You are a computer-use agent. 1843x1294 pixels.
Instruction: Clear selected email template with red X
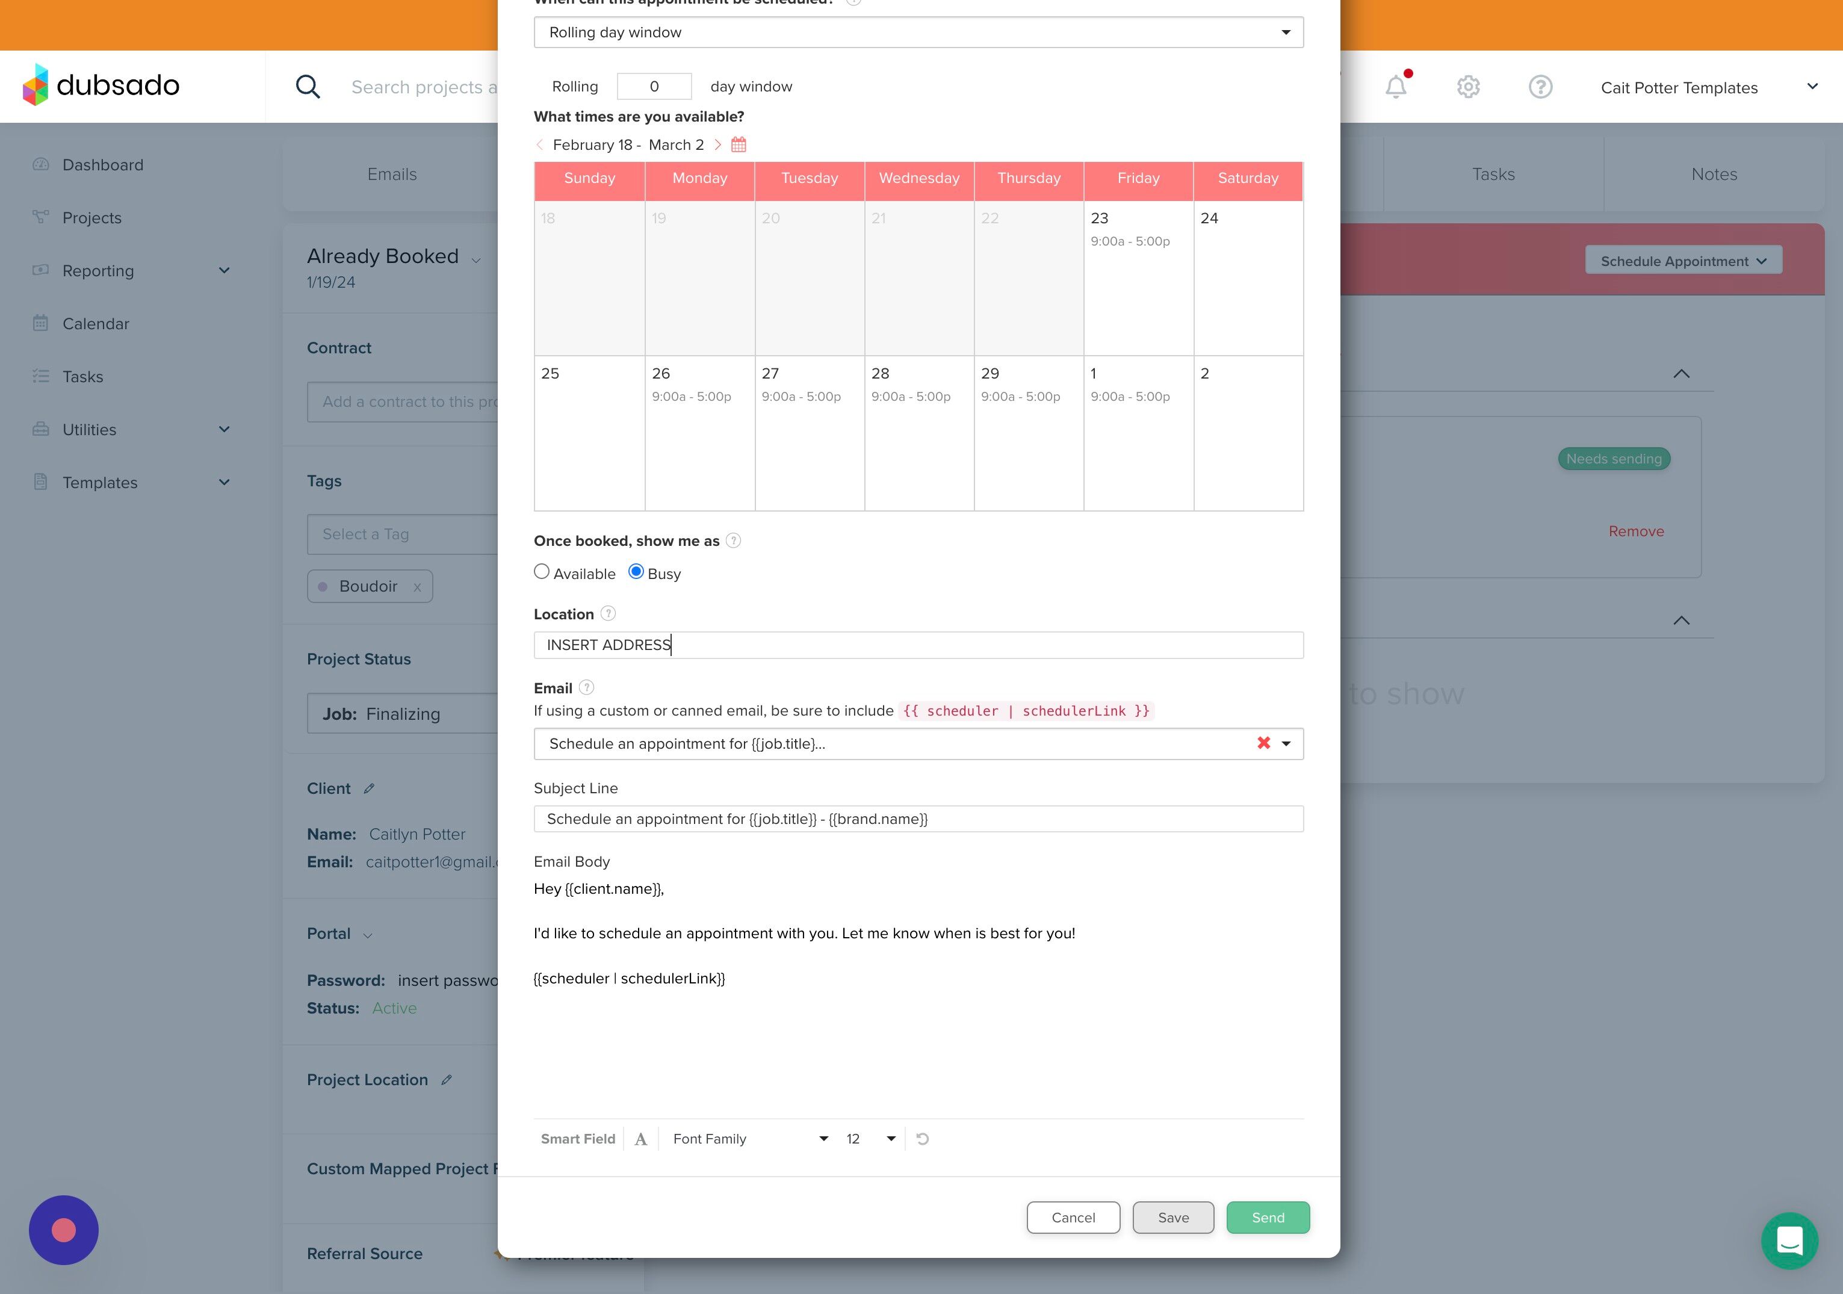point(1263,743)
